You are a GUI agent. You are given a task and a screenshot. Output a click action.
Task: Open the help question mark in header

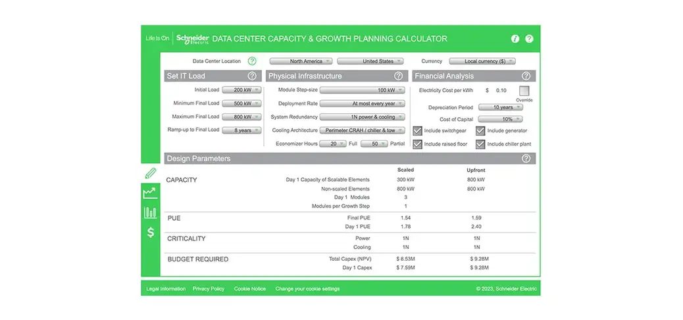tap(529, 39)
